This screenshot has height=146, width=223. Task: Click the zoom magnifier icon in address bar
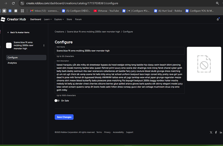coord(217,3)
